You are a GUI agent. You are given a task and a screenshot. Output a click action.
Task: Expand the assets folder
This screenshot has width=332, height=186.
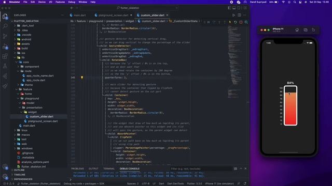tap(25, 44)
